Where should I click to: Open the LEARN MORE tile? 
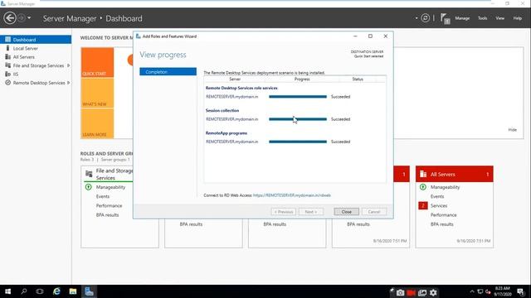[97, 123]
